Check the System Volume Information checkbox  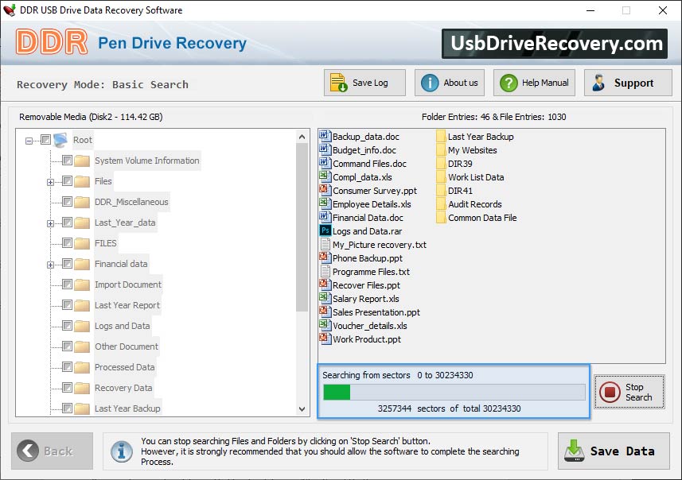67,161
